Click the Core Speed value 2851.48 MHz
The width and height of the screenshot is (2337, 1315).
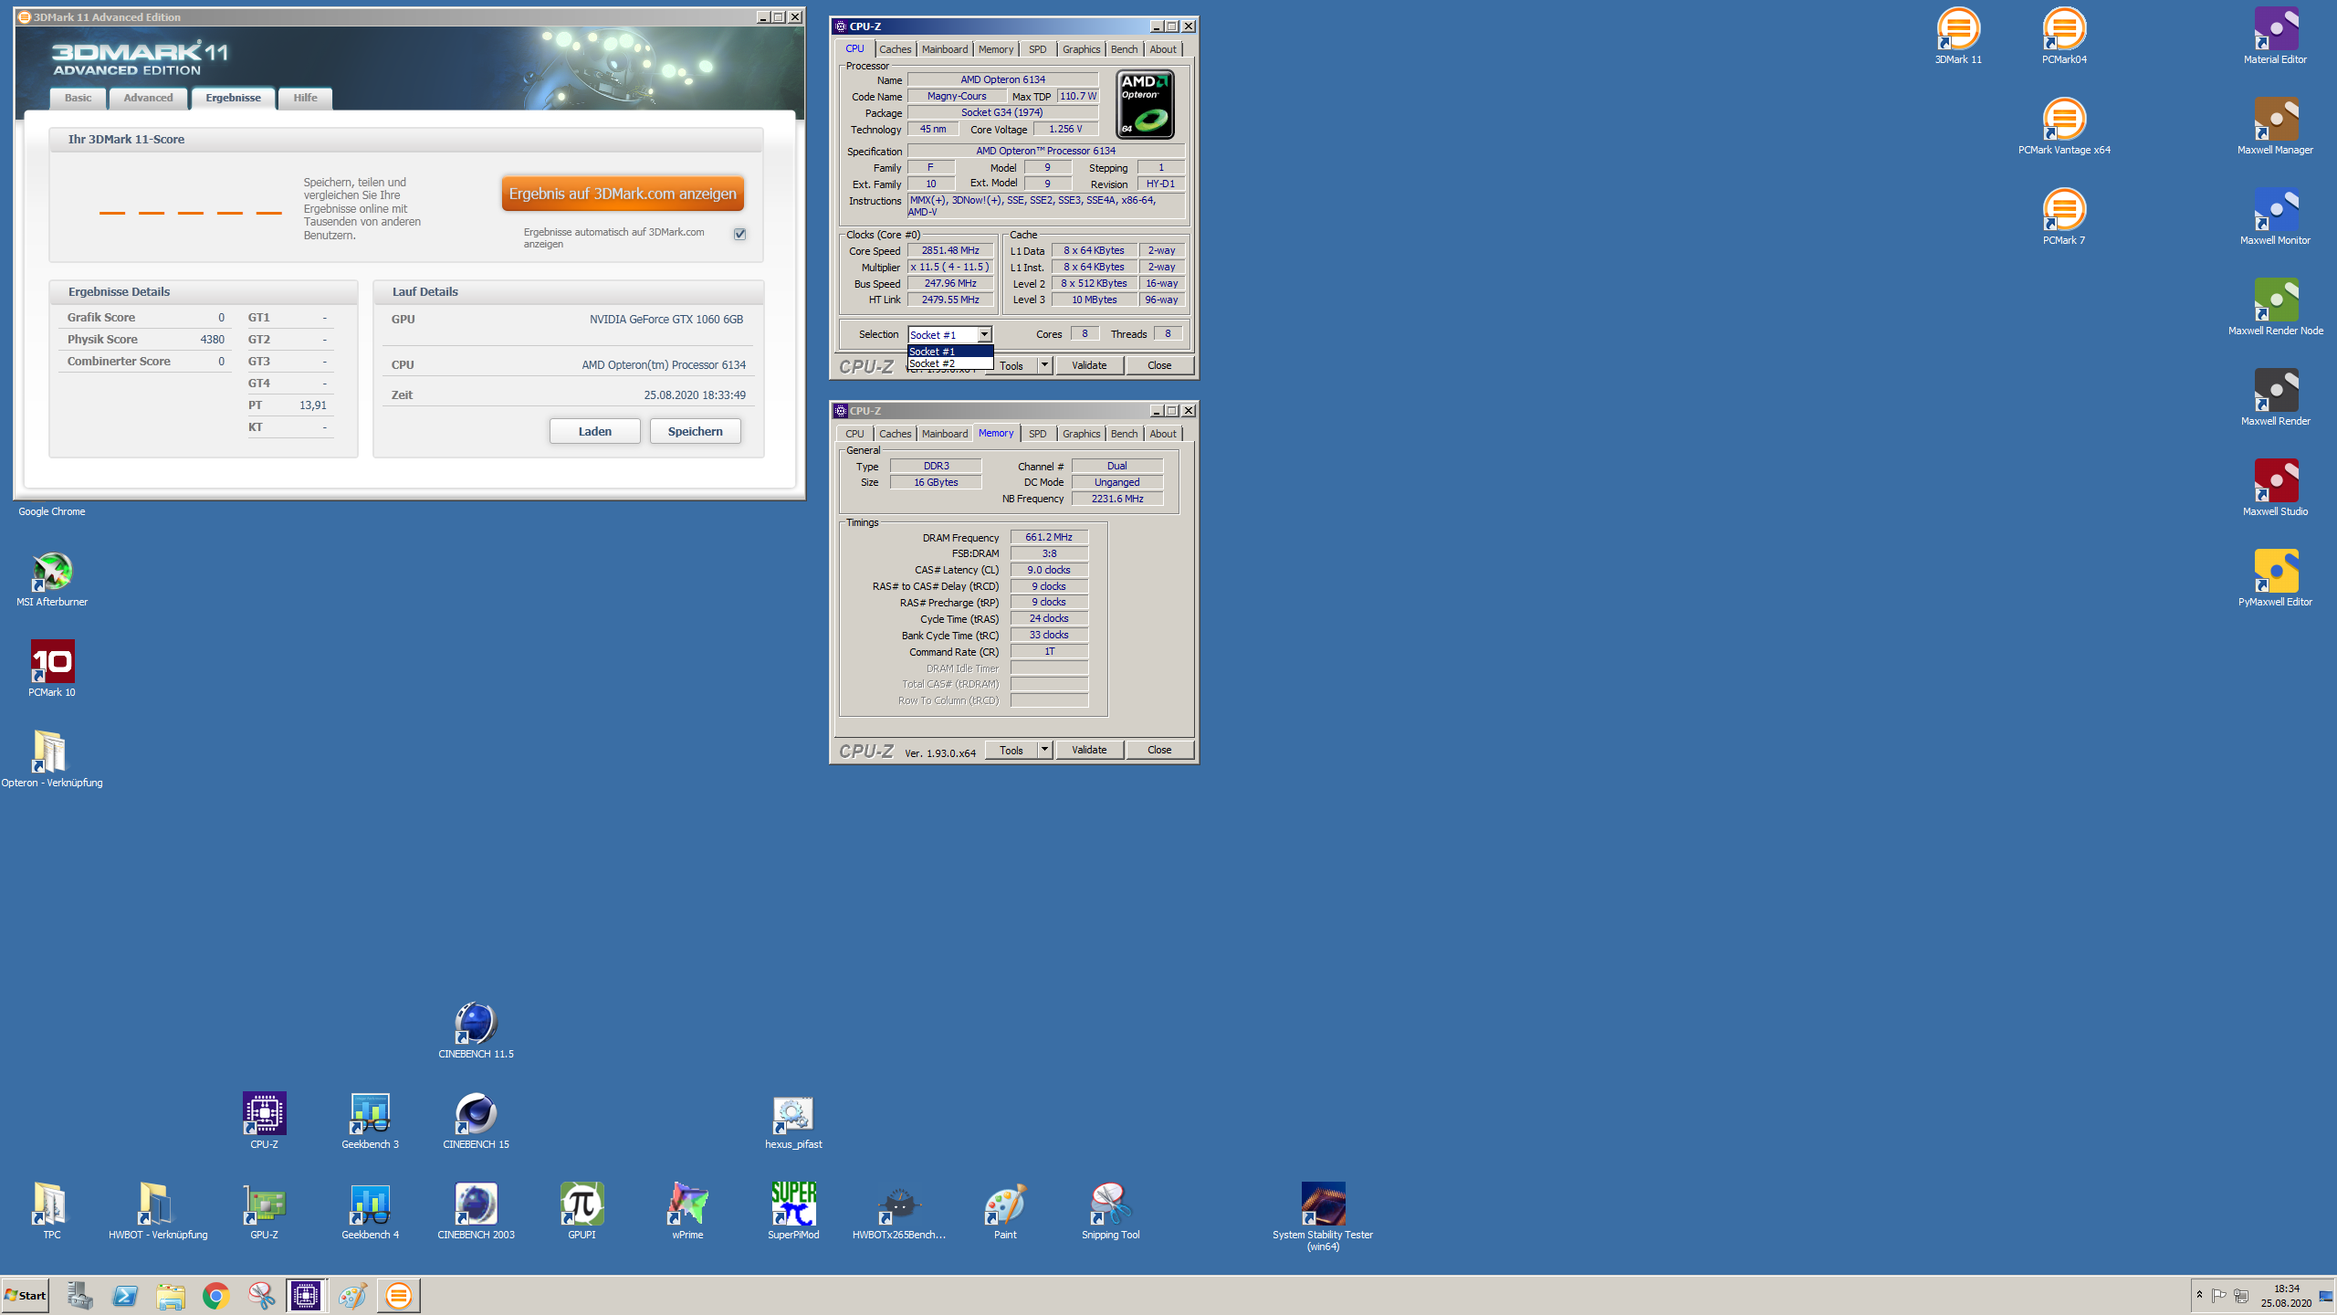click(950, 250)
